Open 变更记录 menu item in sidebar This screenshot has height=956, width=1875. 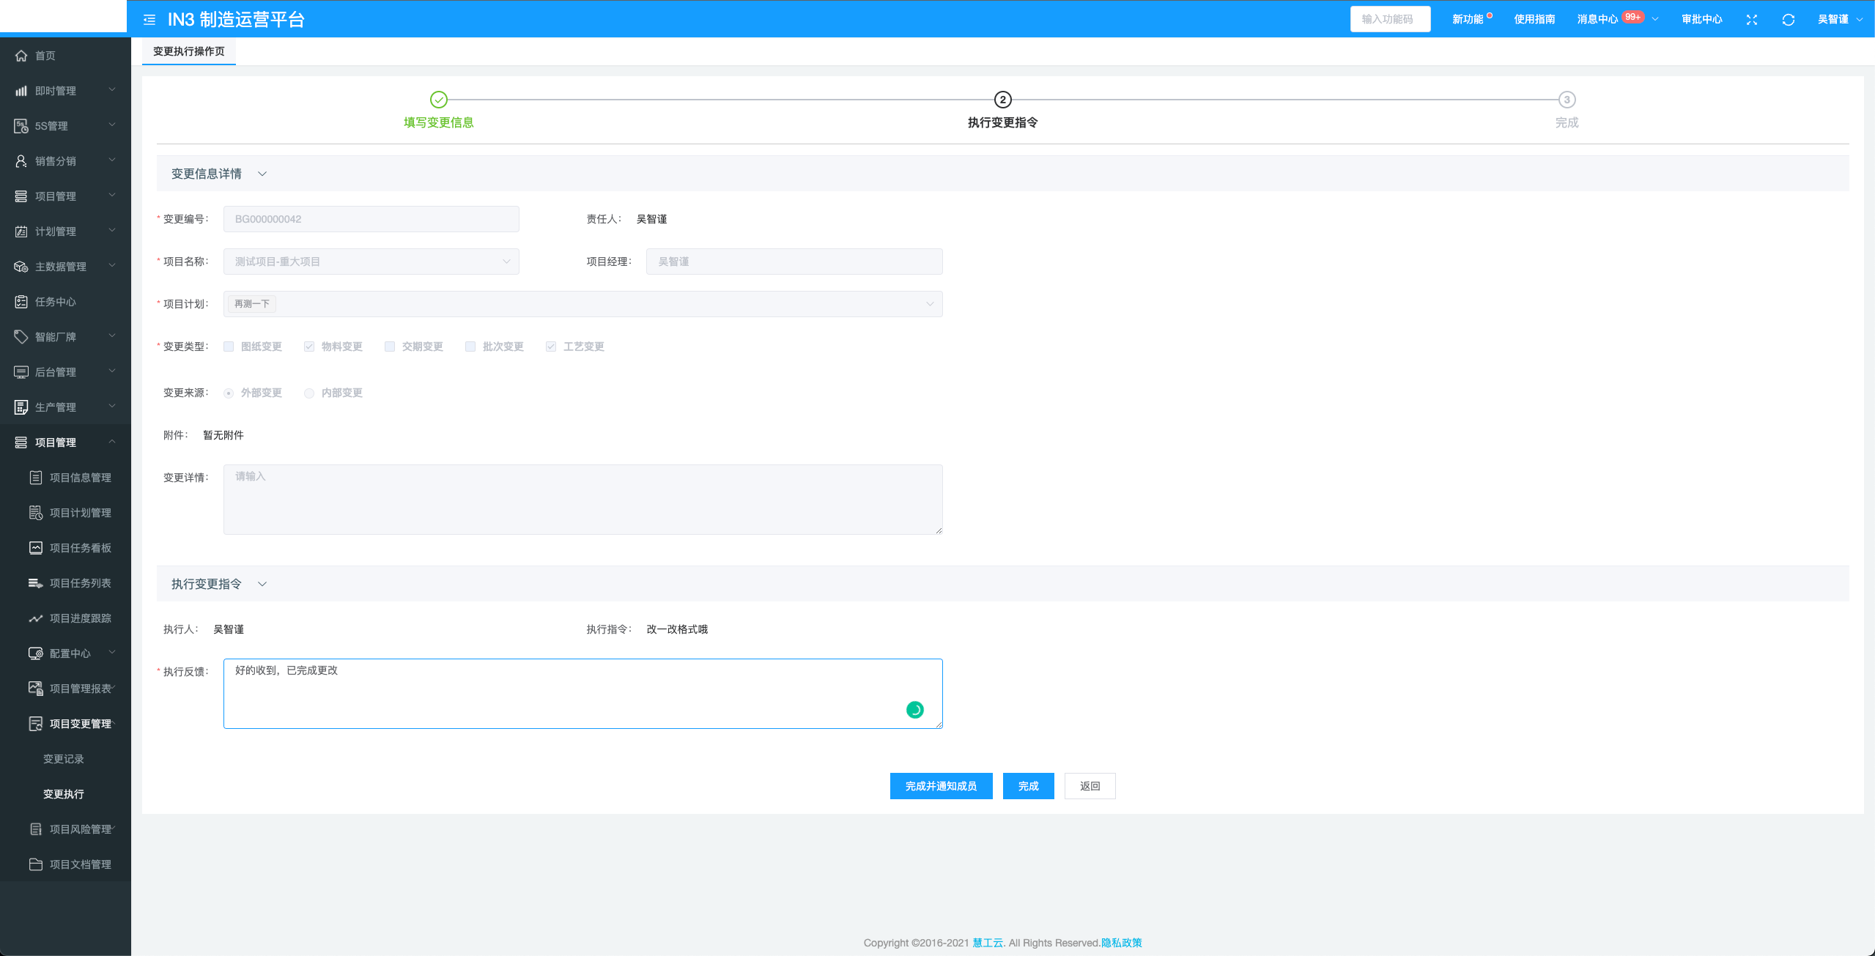coord(64,759)
